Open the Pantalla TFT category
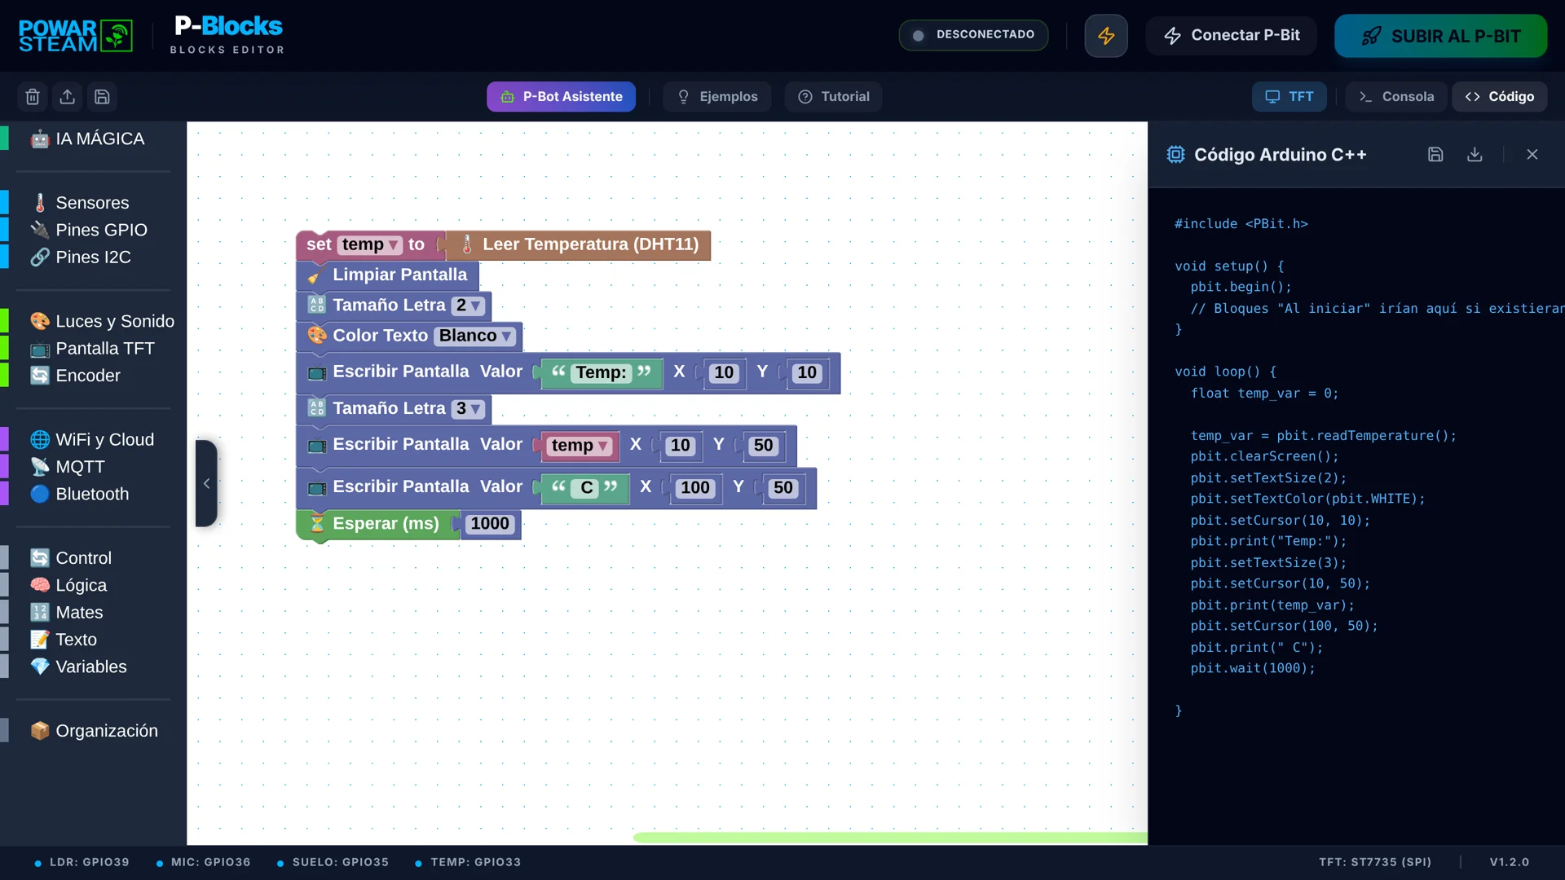 click(92, 349)
